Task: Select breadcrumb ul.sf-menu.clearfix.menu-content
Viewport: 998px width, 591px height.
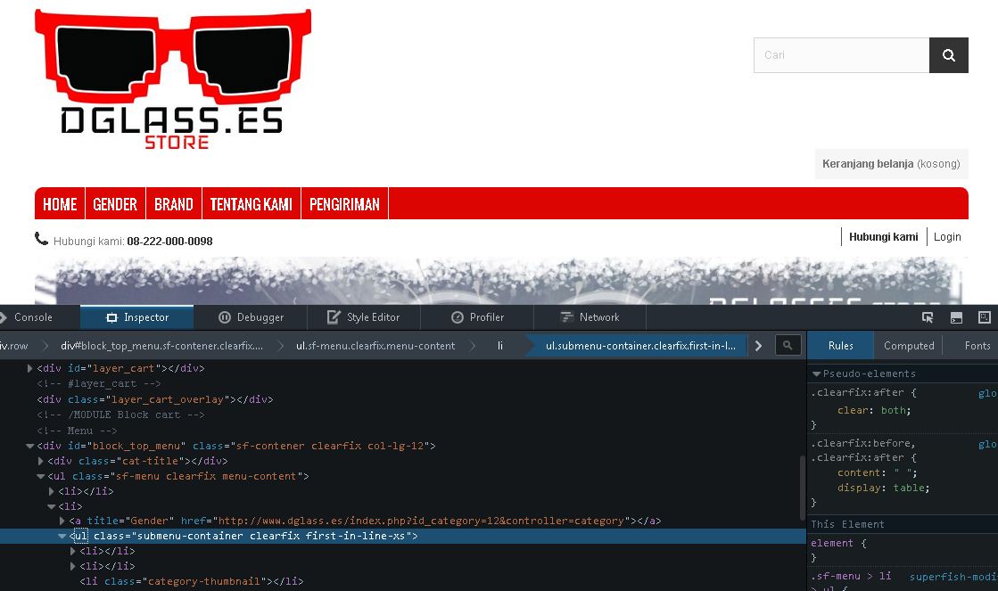Action: (375, 346)
